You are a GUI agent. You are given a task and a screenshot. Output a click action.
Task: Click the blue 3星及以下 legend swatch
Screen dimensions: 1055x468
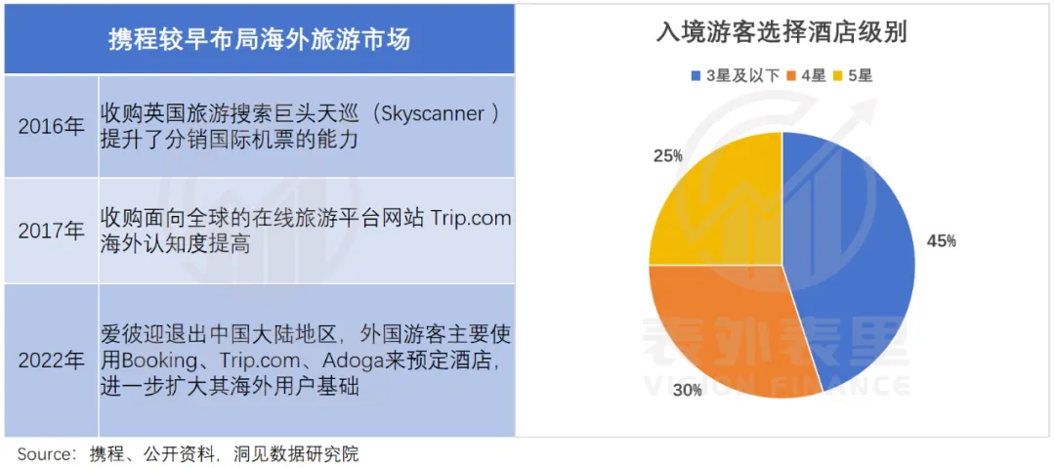pyautogui.click(x=696, y=76)
